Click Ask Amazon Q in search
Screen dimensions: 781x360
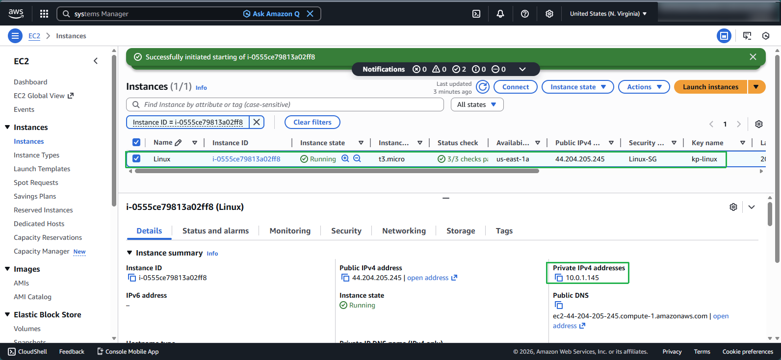click(x=271, y=14)
